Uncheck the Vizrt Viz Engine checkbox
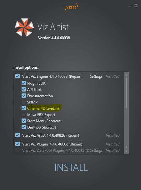The height and width of the screenshot is (190, 141). coord(18,76)
